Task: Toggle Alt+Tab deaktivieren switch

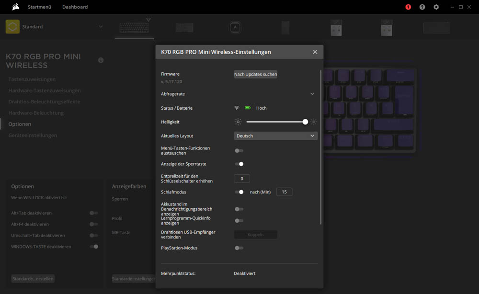Action: 94,213
